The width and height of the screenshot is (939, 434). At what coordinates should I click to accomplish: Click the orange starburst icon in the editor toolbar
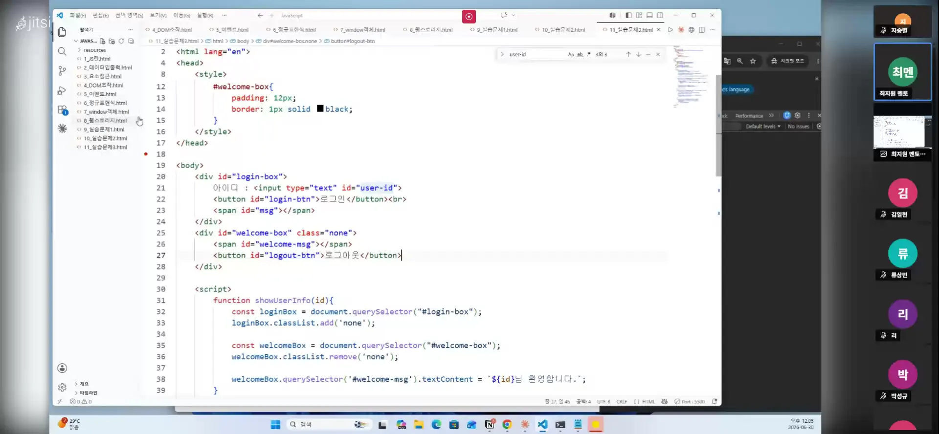coord(681,30)
